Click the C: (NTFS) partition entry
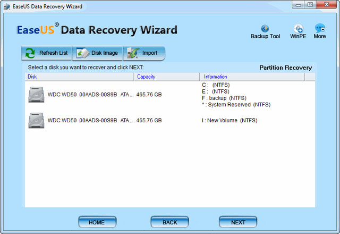Screen dimensions: 340x234 [x=216, y=85]
